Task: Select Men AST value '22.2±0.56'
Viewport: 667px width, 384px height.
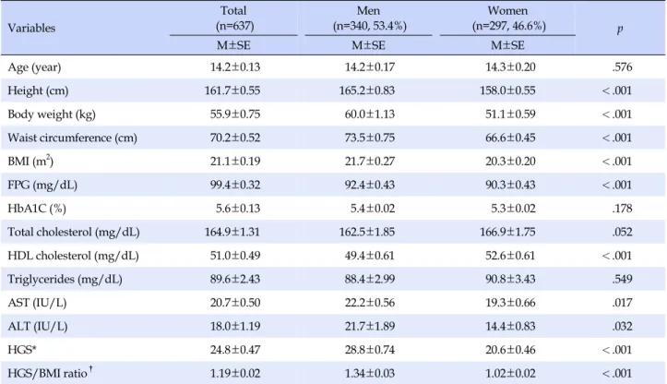Action: (370, 303)
